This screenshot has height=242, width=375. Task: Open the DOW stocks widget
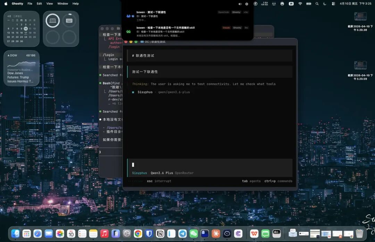[22, 68]
